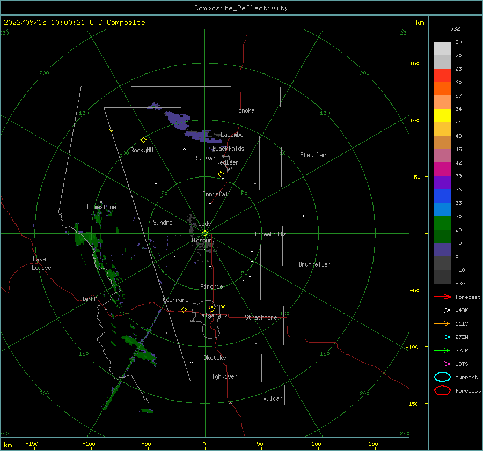Click the Didsbury label
This screenshot has width=483, height=451.
pyautogui.click(x=202, y=240)
